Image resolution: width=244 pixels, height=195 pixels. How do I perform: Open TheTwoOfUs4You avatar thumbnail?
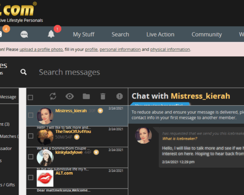[45, 136]
